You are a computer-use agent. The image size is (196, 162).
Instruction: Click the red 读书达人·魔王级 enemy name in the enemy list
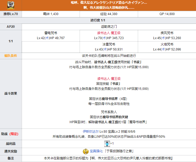coord(109,33)
